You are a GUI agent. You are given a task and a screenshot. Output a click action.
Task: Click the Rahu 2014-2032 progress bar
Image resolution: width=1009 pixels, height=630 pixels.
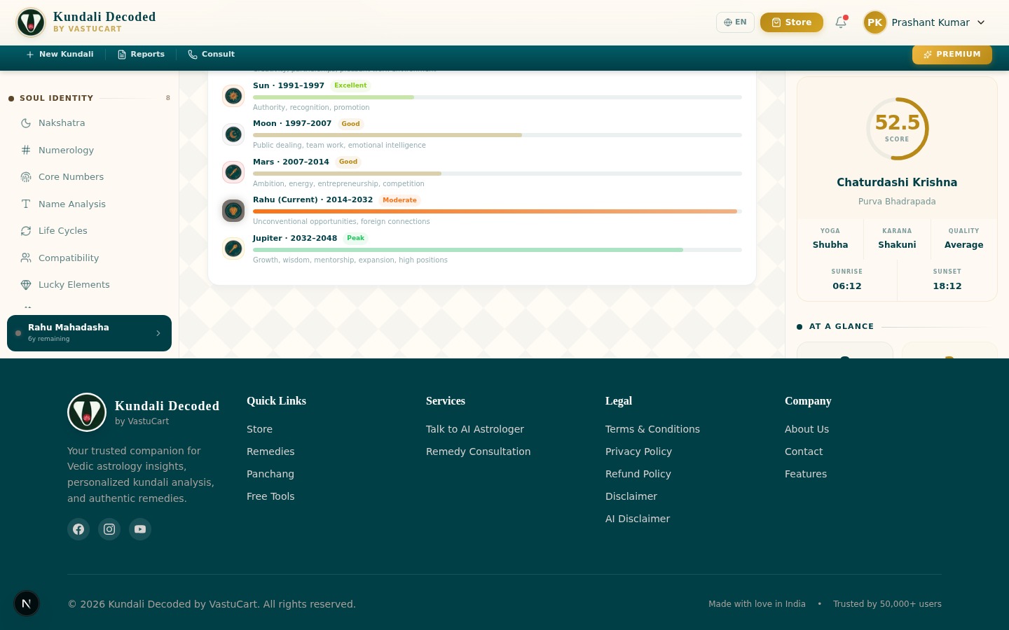496,211
